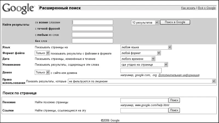Click 'Поиск' button in the 'Ссылки' row
This screenshot has width=219, height=123.
click(x=174, y=110)
